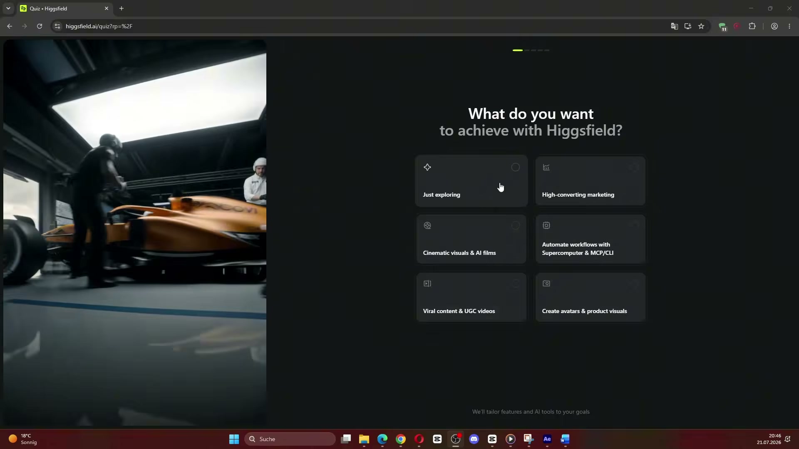Choose the "High-converting marketing" label
The image size is (799, 449).
[578, 195]
